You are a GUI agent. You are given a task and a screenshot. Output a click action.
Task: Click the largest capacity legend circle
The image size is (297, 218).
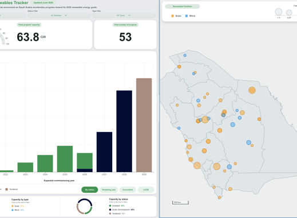point(279,12)
